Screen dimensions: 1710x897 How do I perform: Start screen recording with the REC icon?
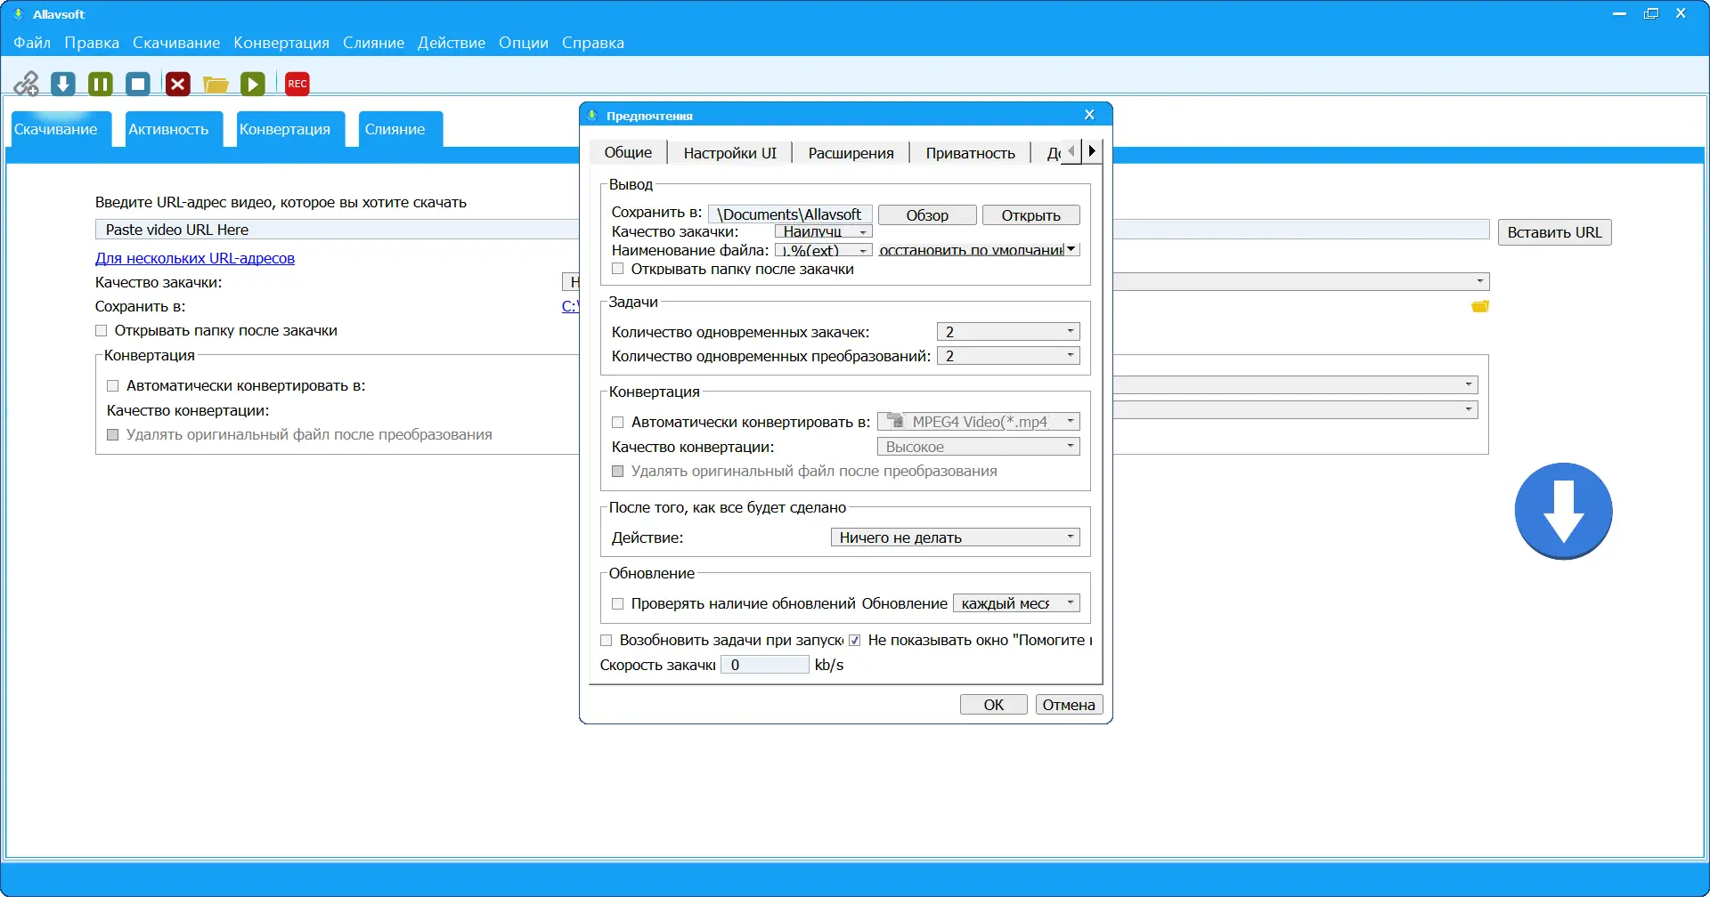click(297, 84)
